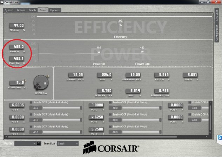222x157 pixels.
Task: Click the PCIe 5 current readout 4.6250
Action: [96, 117]
